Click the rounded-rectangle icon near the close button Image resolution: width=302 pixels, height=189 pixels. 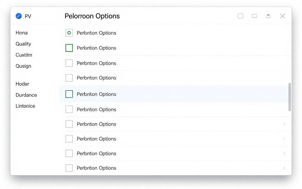click(x=254, y=16)
